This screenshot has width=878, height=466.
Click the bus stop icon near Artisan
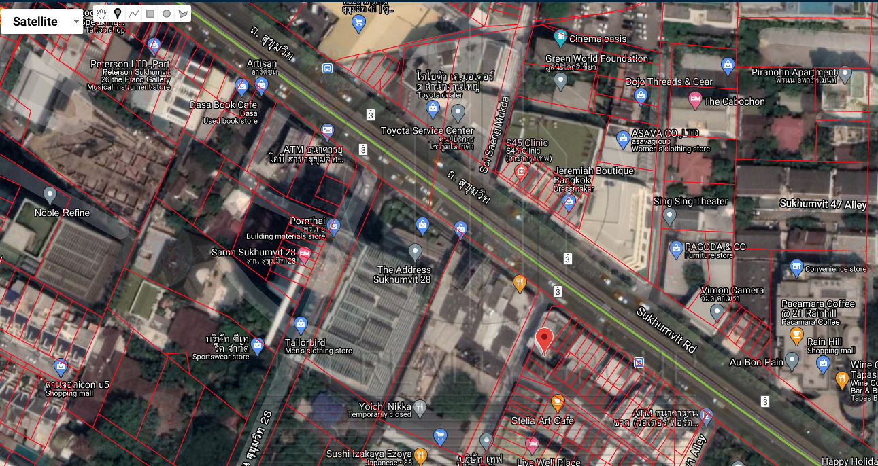(327, 68)
